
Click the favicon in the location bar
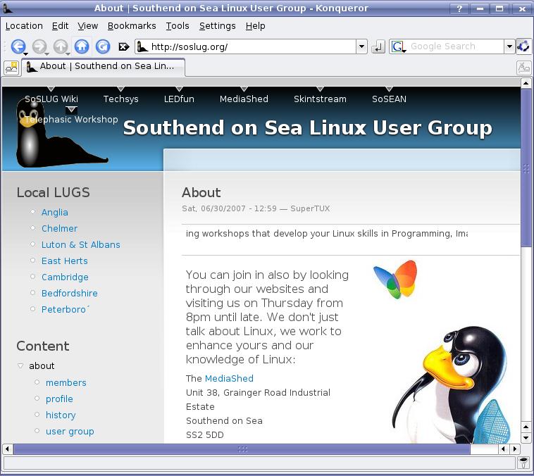coord(142,46)
